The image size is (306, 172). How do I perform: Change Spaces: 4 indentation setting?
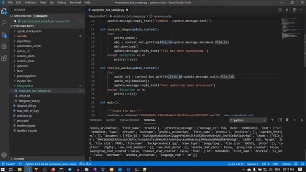click(252, 164)
